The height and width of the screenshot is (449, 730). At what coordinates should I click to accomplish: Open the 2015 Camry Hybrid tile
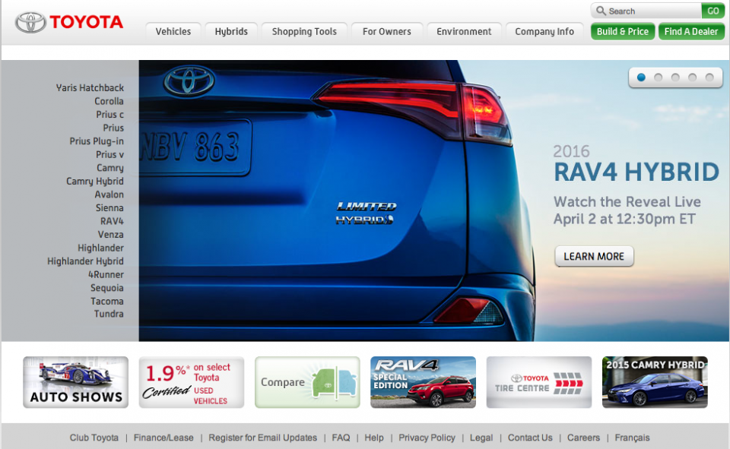tap(655, 382)
